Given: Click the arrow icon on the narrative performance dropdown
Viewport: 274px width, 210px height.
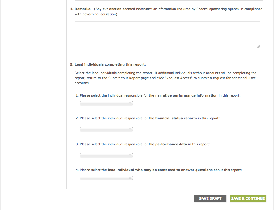Looking at the screenshot, I should point(130,103).
